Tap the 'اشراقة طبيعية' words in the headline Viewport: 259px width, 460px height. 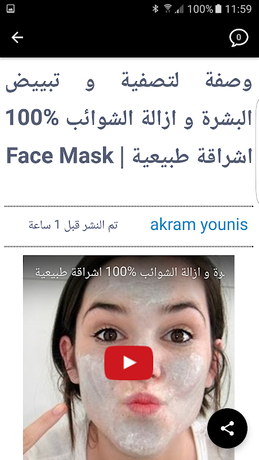tap(192, 156)
